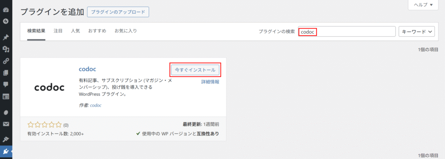This screenshot has height=159, width=445.
Task: Click the プラグインを追加 page heading
Action: pyautogui.click(x=52, y=12)
